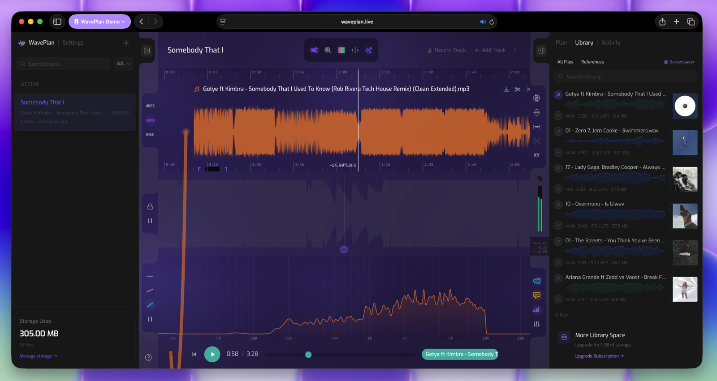Add Zero 7 Swimmers.wav with plus
Screen dimensions: 717x381
pyautogui.click(x=558, y=152)
